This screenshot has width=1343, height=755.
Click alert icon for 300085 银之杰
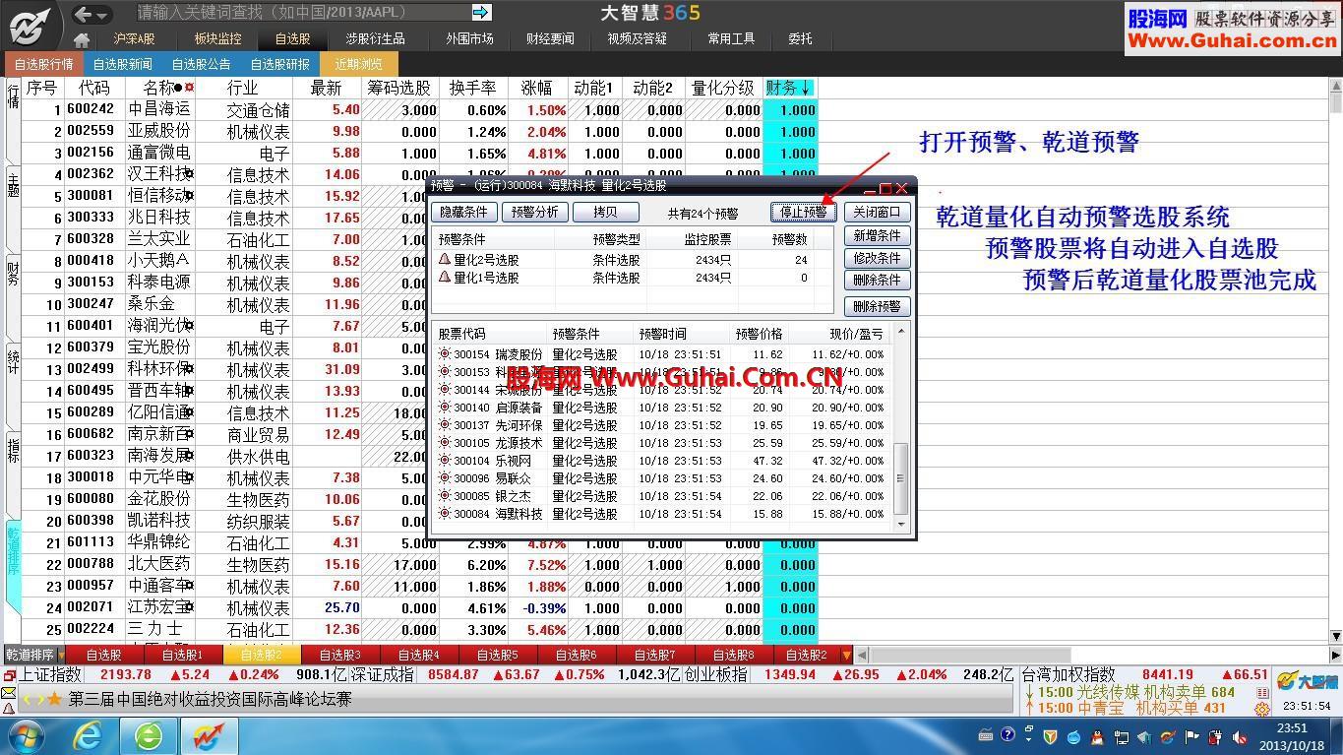pyautogui.click(x=445, y=496)
